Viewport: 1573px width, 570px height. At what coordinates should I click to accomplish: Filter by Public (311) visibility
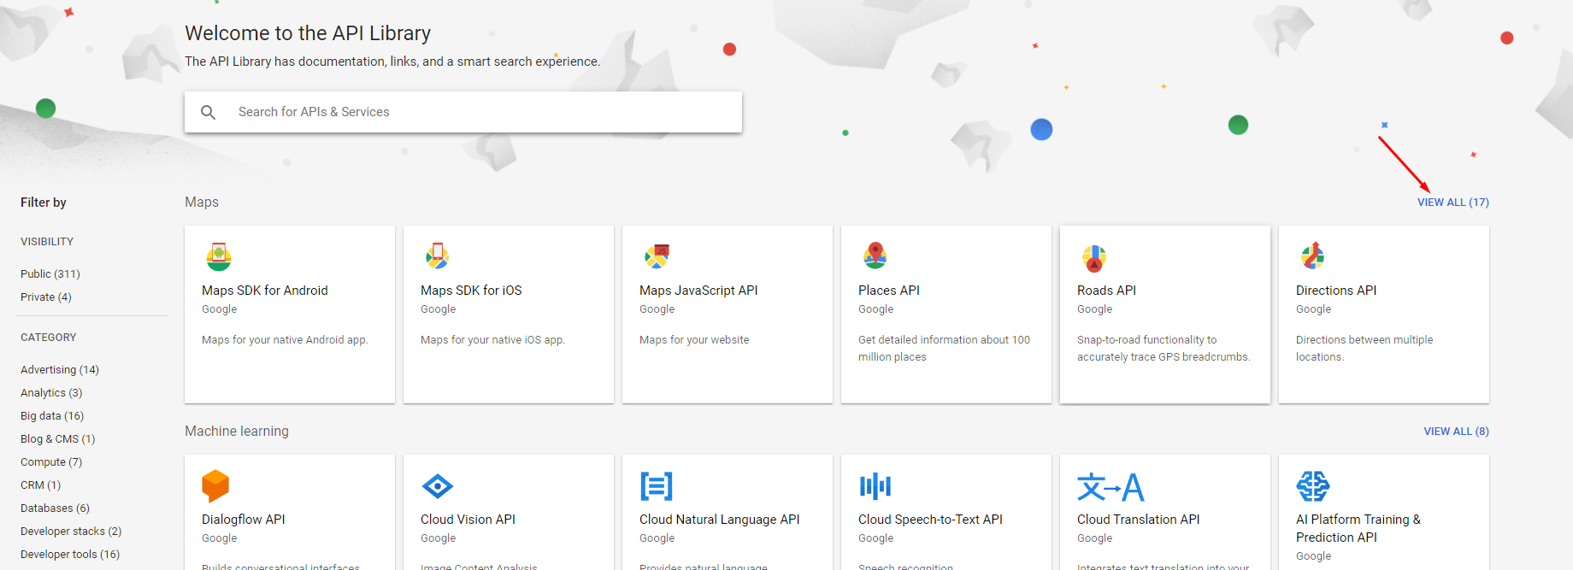click(50, 274)
